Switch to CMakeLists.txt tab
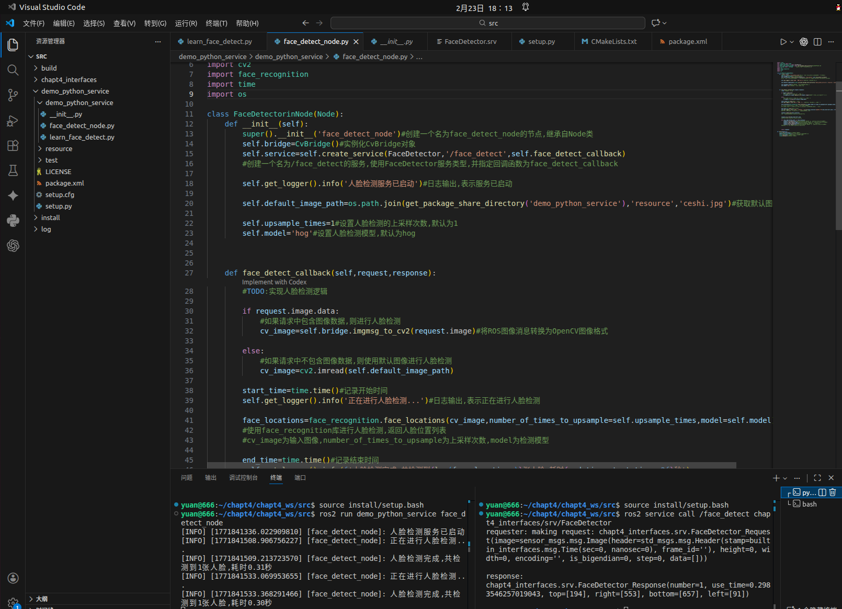Screen dimensions: 842x609 (613, 42)
